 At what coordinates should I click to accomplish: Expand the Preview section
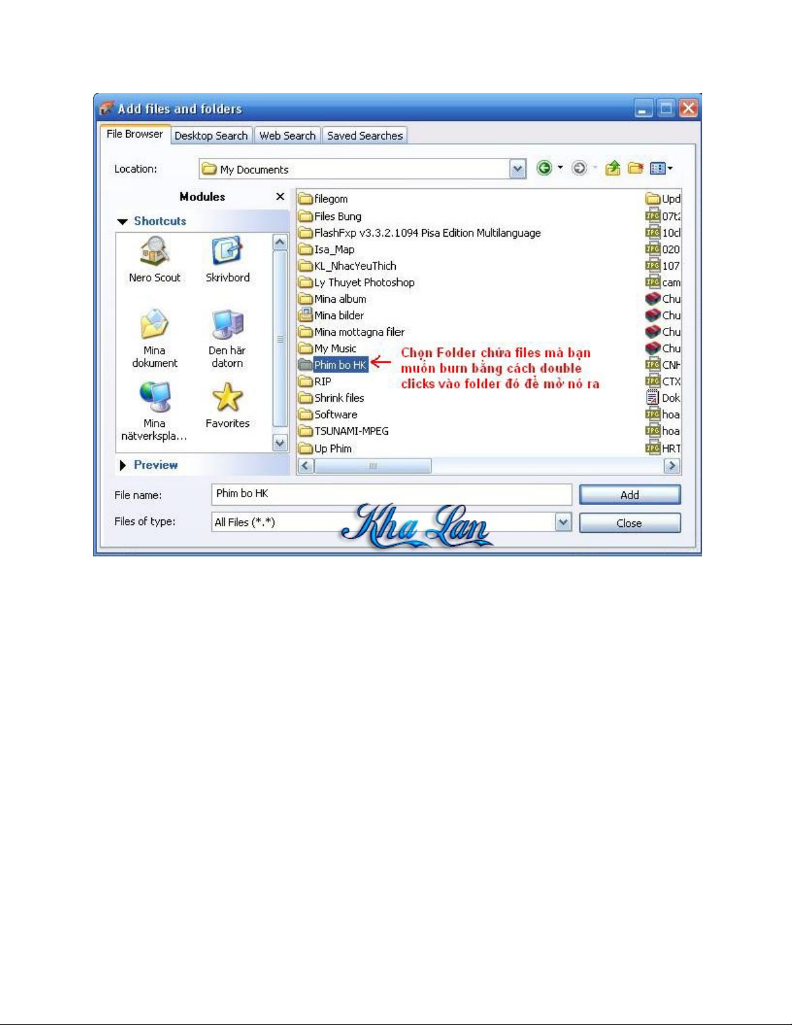tap(123, 466)
